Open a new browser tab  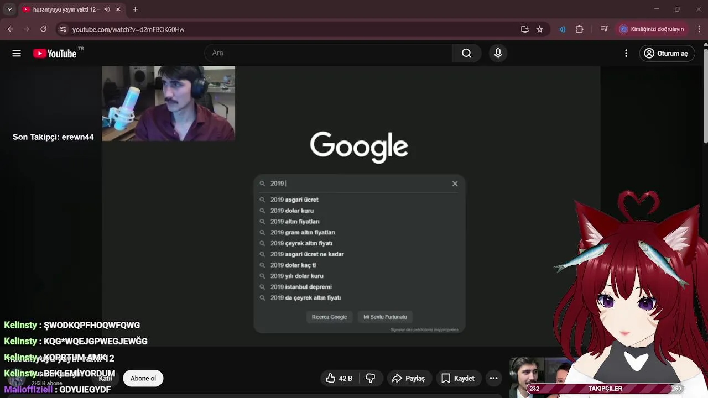click(x=135, y=9)
